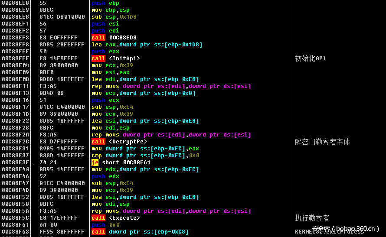Screen dimensions: 386x237
Task: Select the cmp dword ptr [ebp-0xEC],0x0 line
Action: click(145, 156)
